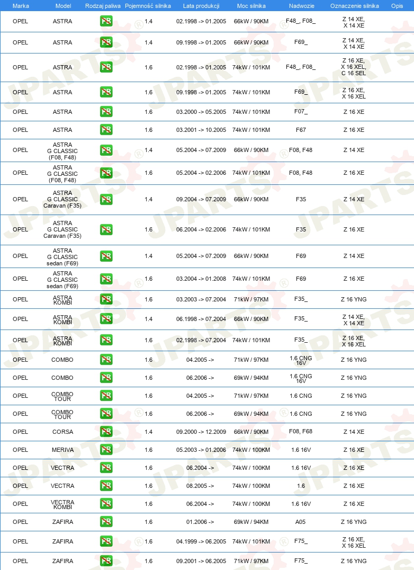Click fuel icon in VECTRA KOMBI row

tap(106, 504)
